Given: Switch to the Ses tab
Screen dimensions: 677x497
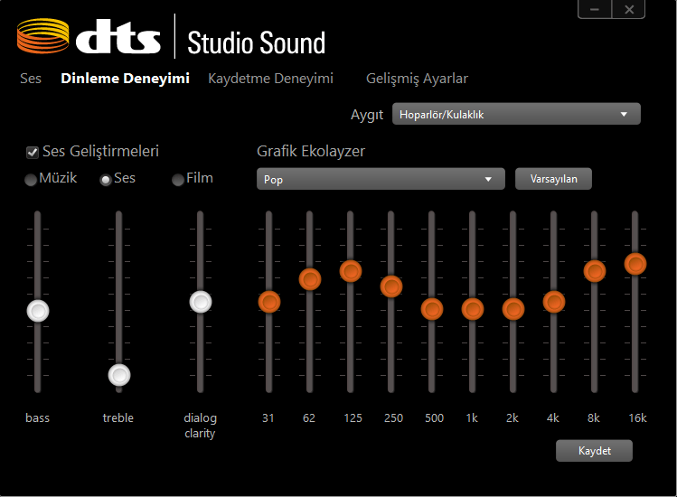Looking at the screenshot, I should pyautogui.click(x=31, y=79).
